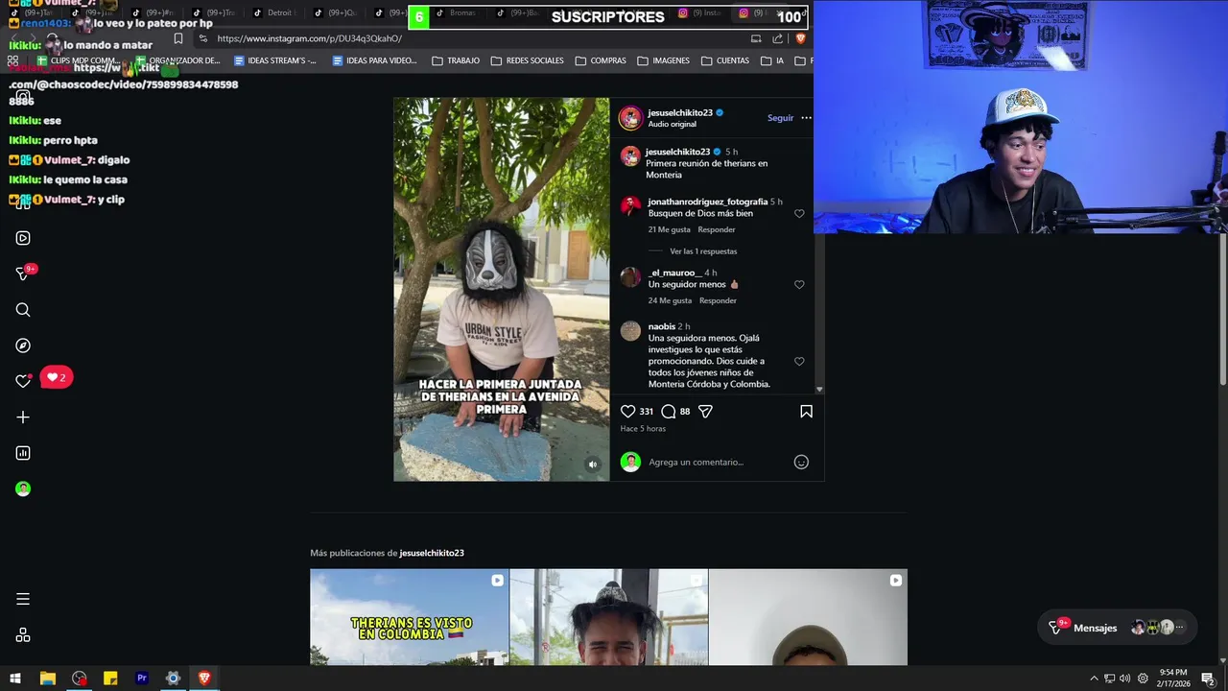Open Brave browser taskbar icon

tap(204, 679)
